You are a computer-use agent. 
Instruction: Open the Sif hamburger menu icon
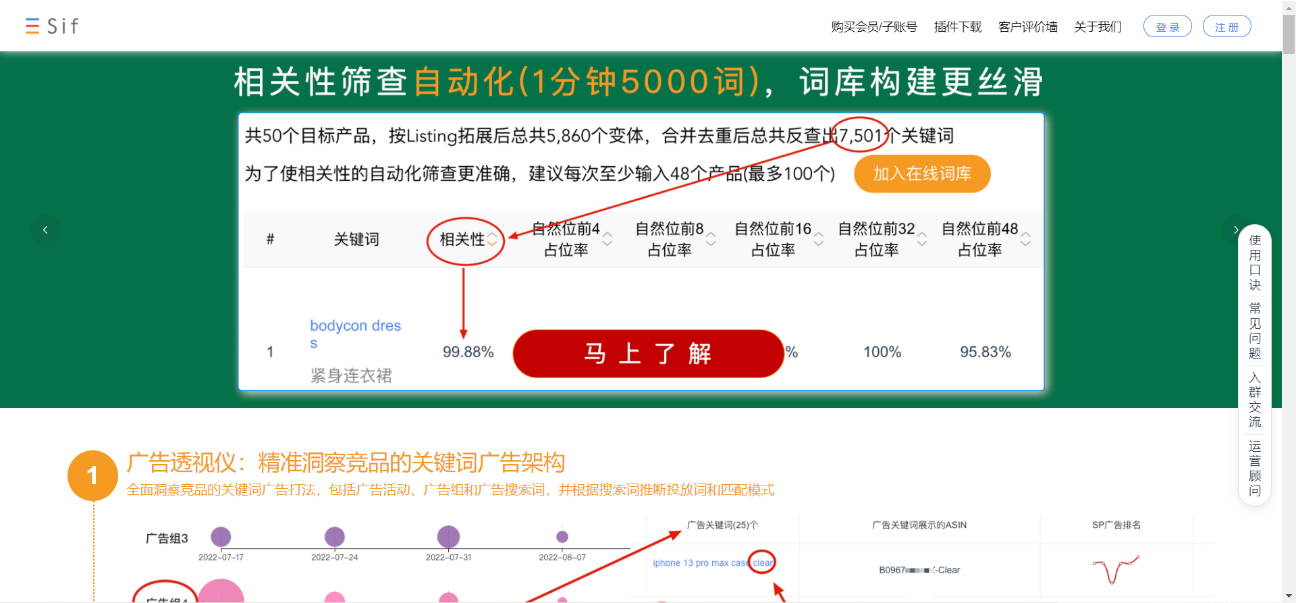[32, 26]
